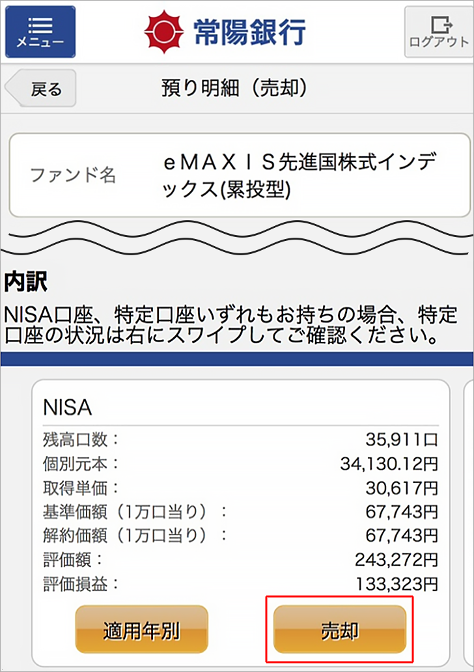
Task: Open 適用年別 breakdown by year
Action: (141, 630)
